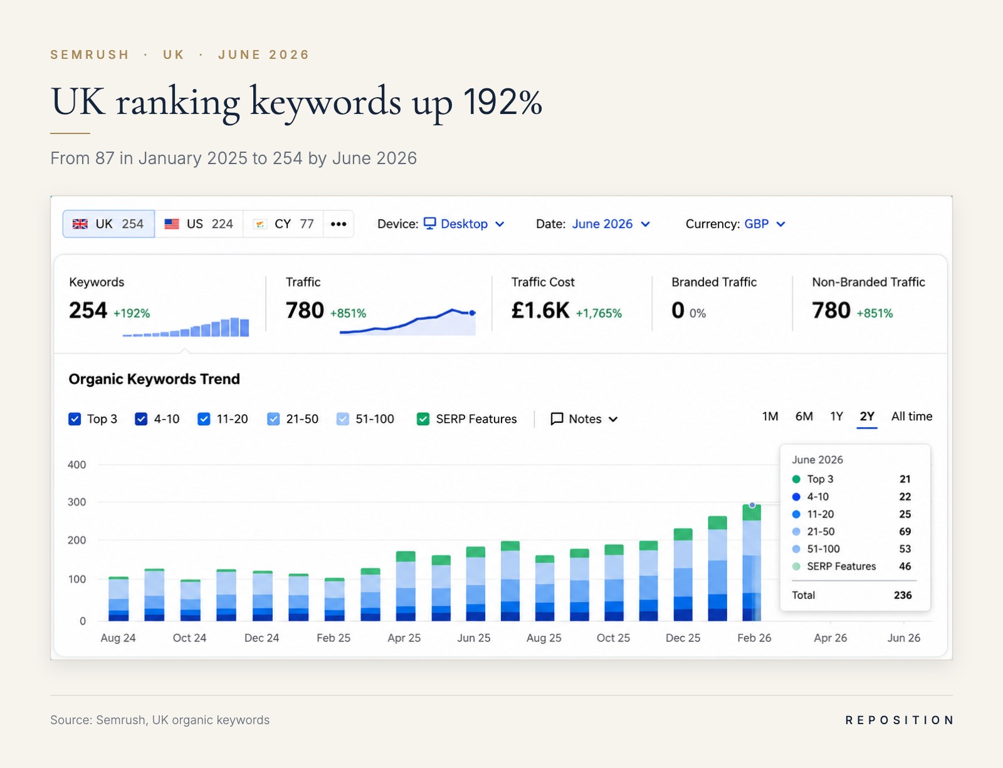Expand the Notes dropdown

[x=584, y=419]
